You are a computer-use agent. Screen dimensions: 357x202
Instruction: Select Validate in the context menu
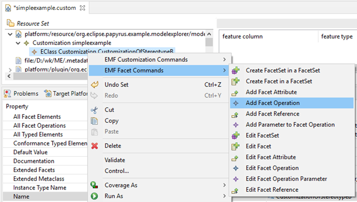[159, 160]
